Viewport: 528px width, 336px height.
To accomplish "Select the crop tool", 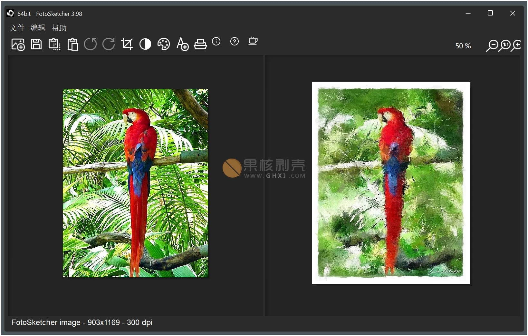I will [127, 44].
